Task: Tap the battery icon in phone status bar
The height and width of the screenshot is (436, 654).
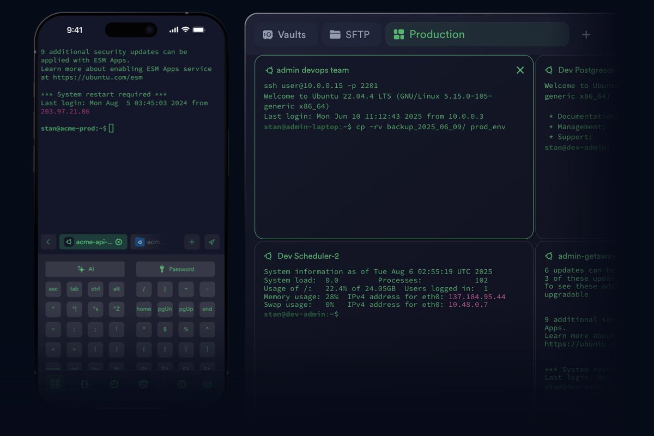Action: (199, 29)
